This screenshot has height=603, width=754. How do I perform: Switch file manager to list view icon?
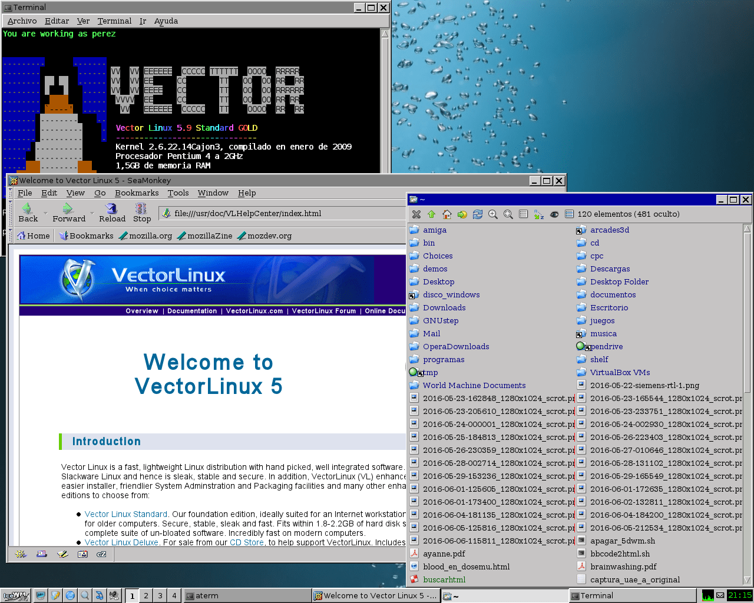(x=524, y=214)
